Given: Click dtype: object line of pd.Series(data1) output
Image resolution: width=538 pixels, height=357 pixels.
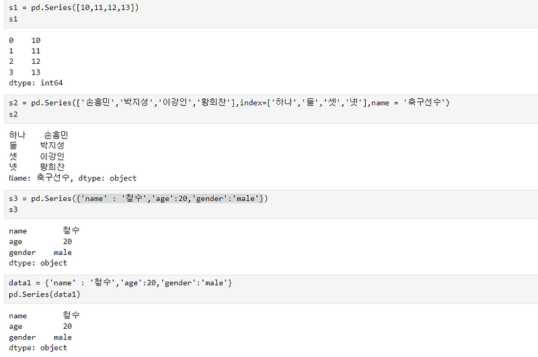Looking at the screenshot, I should point(38,348).
